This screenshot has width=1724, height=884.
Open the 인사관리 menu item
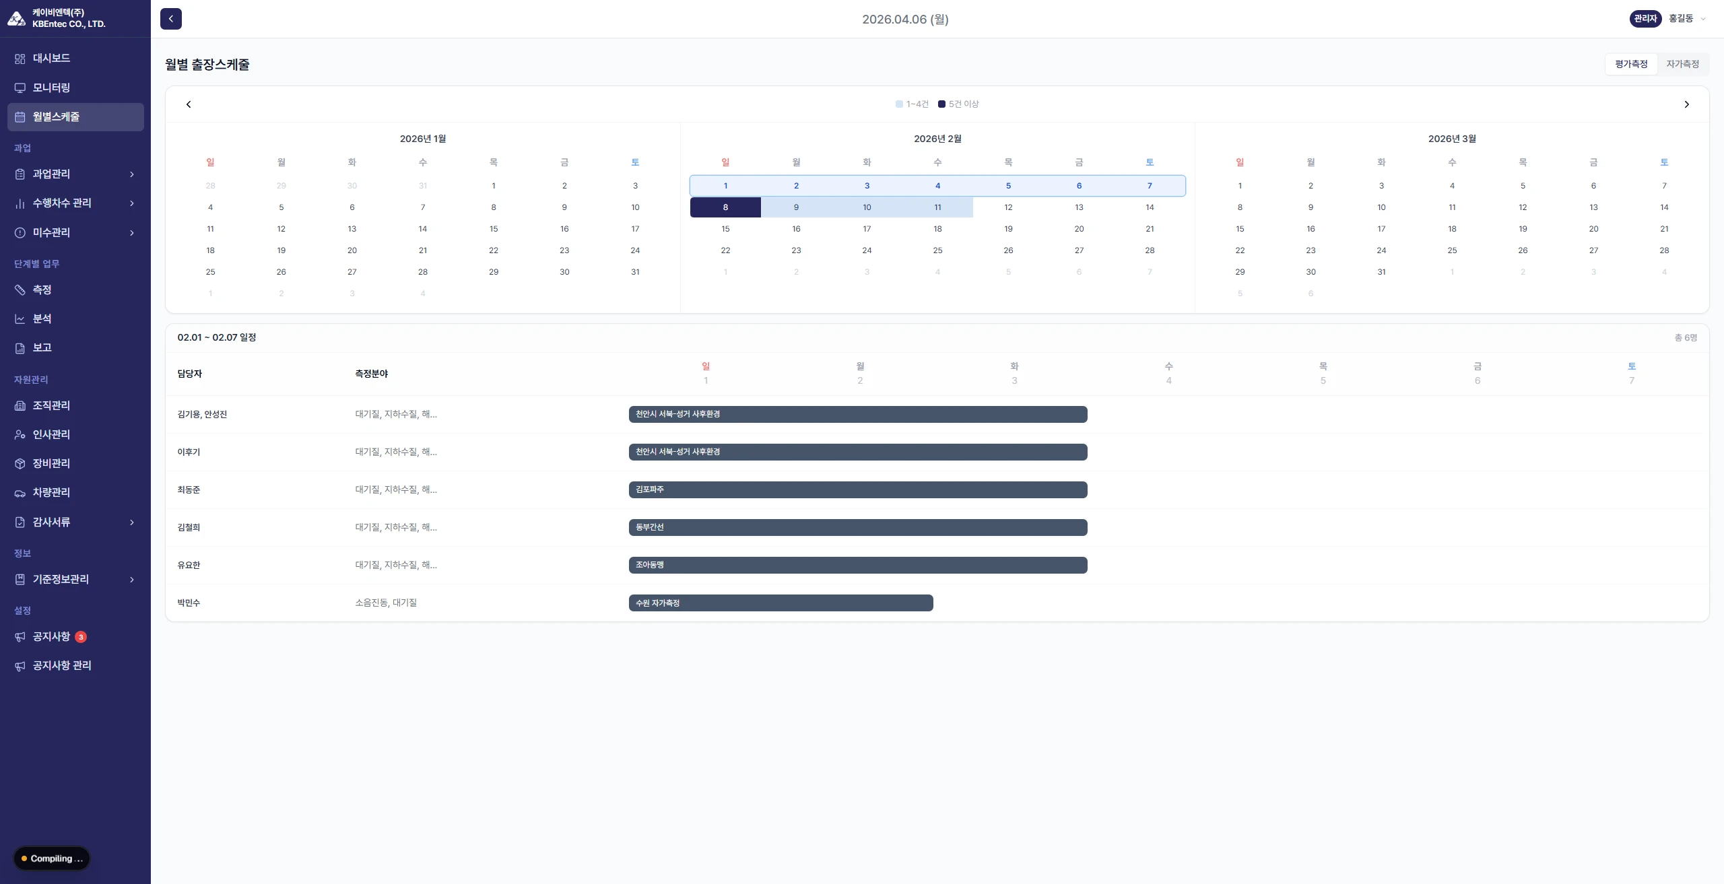pyautogui.click(x=75, y=434)
